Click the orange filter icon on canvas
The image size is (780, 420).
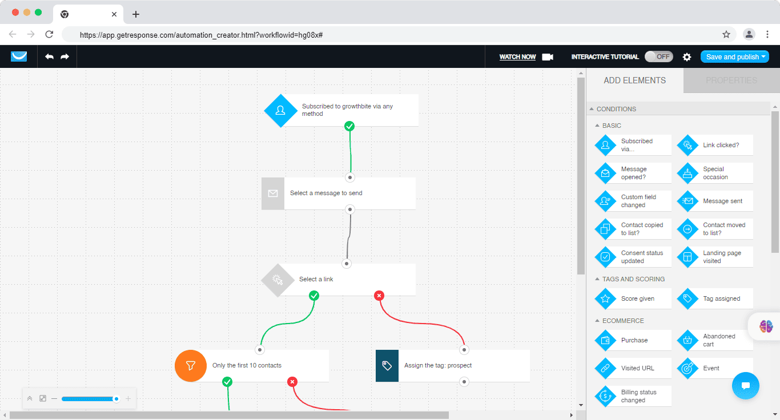pyautogui.click(x=191, y=365)
